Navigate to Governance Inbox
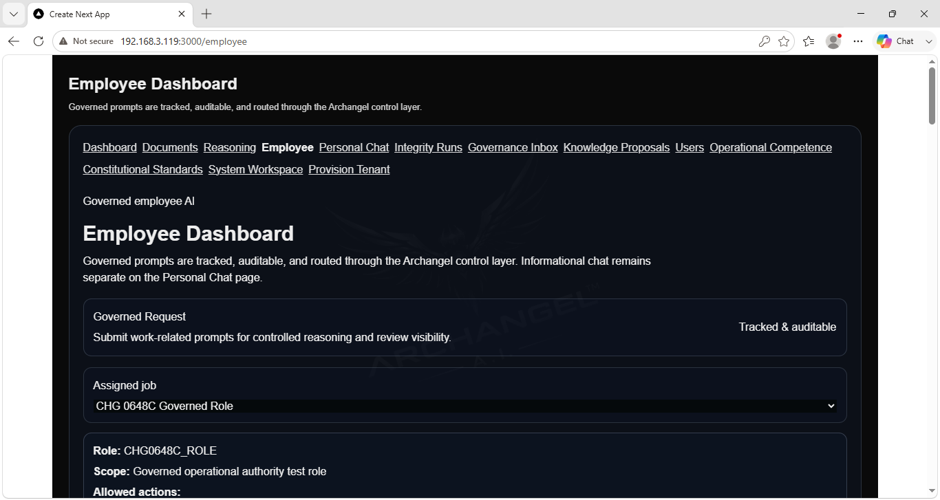Viewport: 940px width, 500px height. click(513, 147)
